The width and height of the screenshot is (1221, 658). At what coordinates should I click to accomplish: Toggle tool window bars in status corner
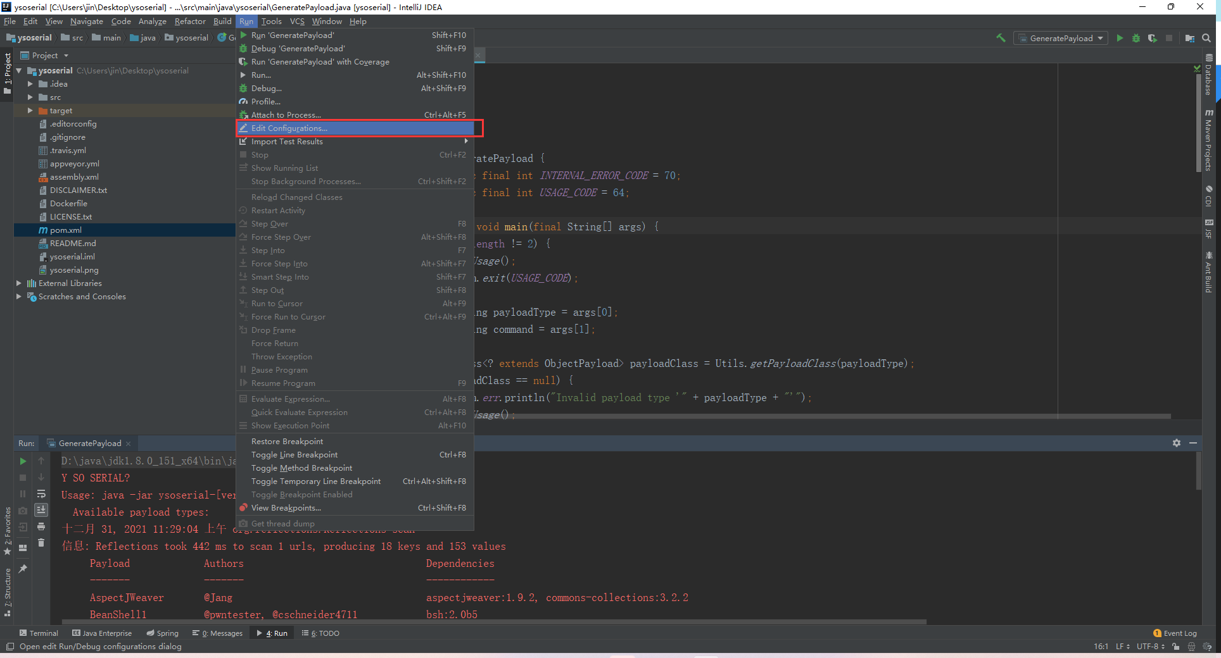click(9, 647)
